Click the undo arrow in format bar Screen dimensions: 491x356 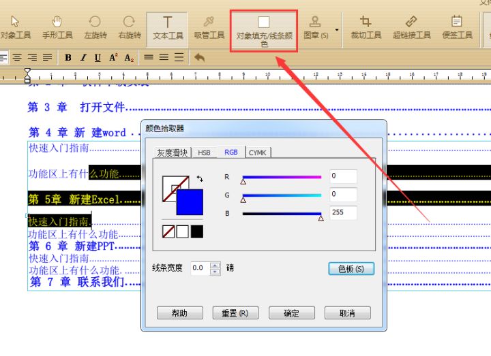click(x=199, y=58)
